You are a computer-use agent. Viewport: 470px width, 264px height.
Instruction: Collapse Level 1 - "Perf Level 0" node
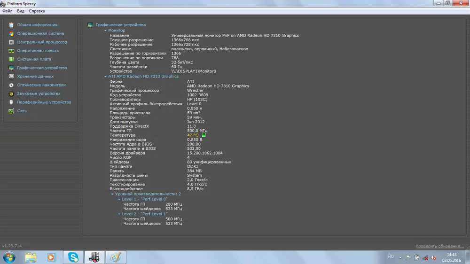[x=119, y=199]
